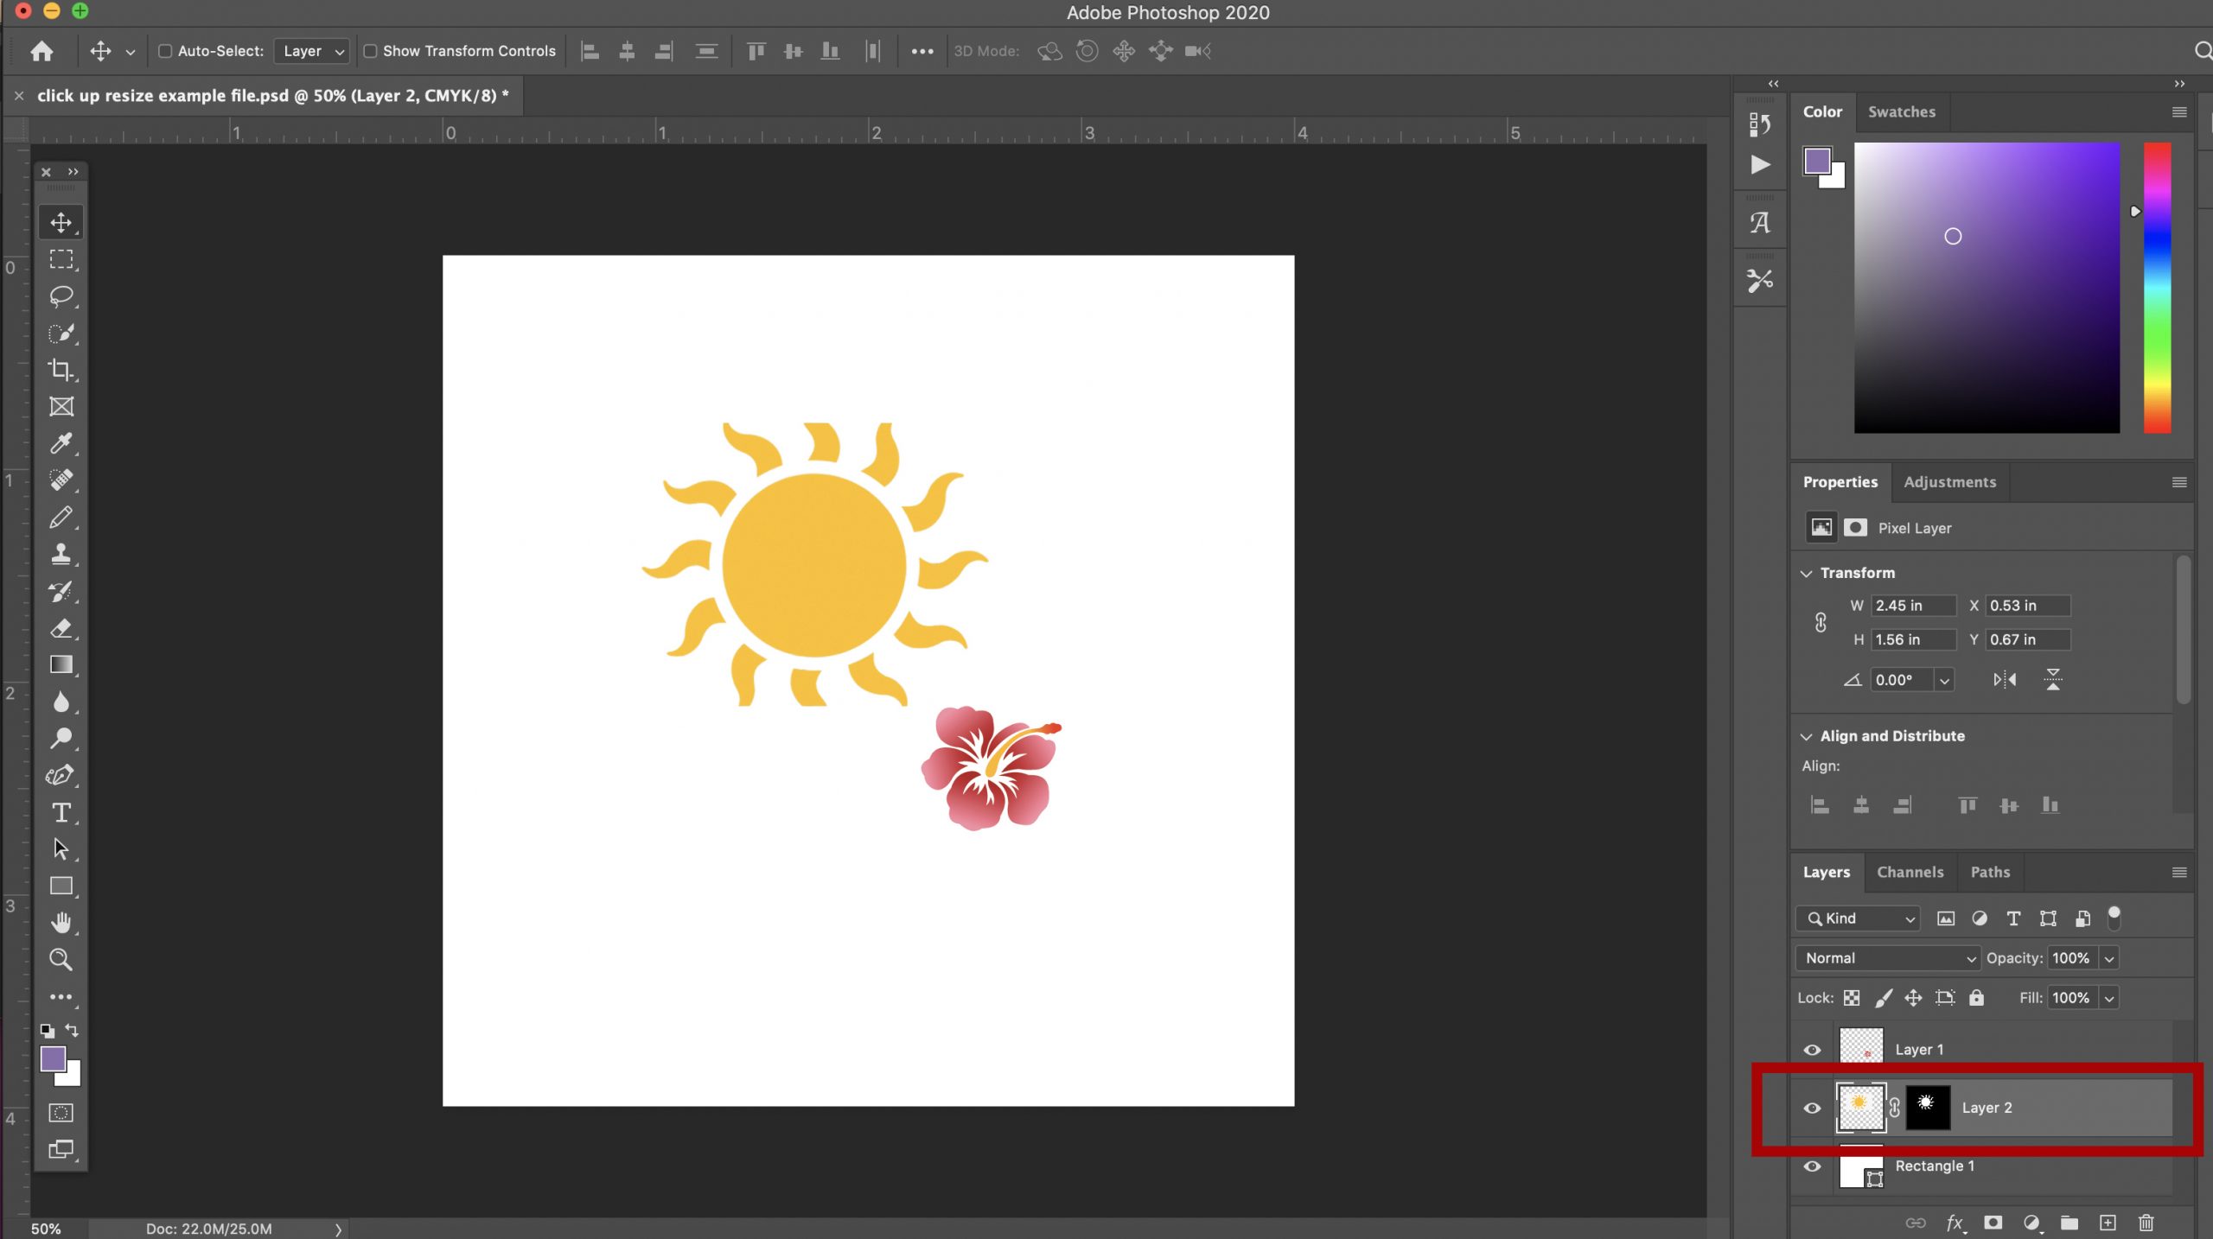Open the Add layer style fx menu

pyautogui.click(x=1954, y=1223)
